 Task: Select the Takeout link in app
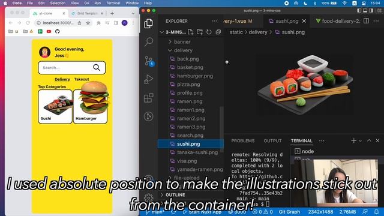[x=82, y=79]
